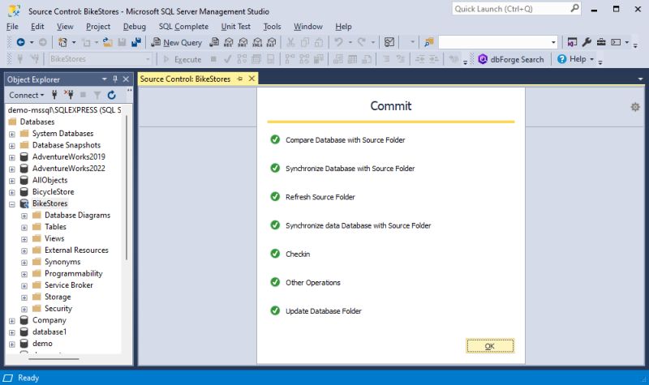This screenshot has width=649, height=385.
Task: Click Connect Object Explorer plug icon
Action: pyautogui.click(x=54, y=95)
